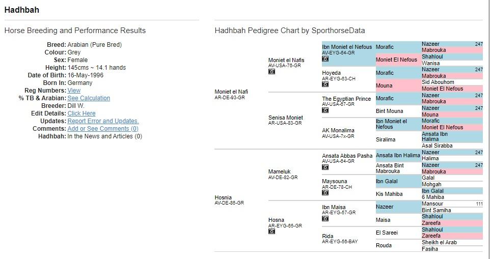Click the See Calculation link
The width and height of the screenshot is (490, 259).
pos(89,98)
